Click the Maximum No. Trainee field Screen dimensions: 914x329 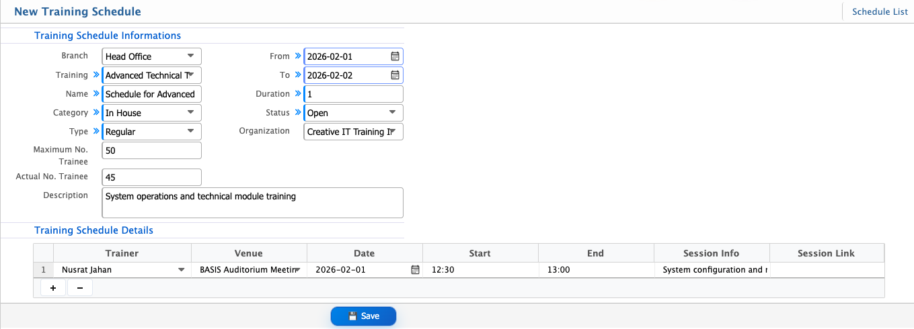click(x=151, y=150)
